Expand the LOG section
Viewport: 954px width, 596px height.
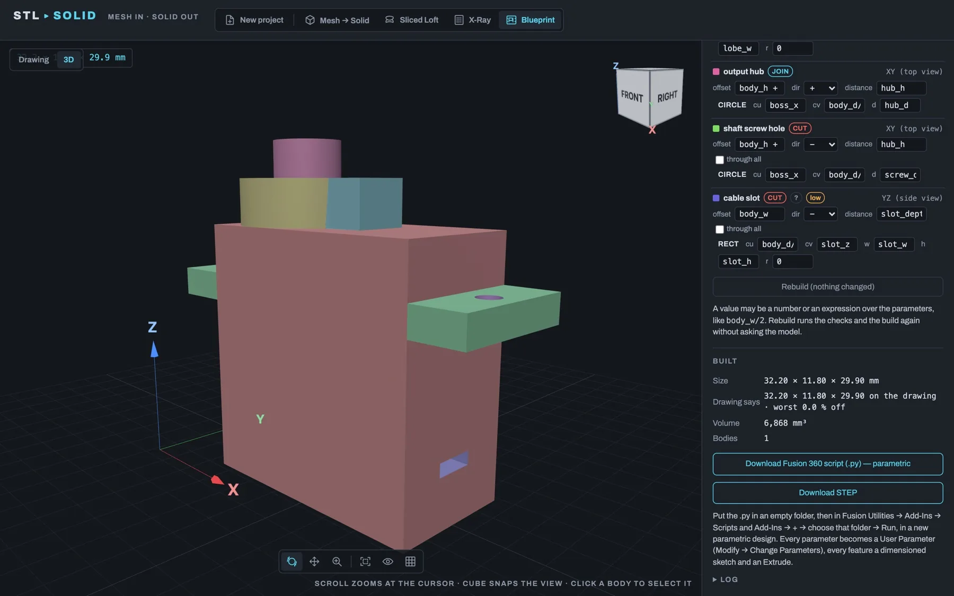(725, 580)
